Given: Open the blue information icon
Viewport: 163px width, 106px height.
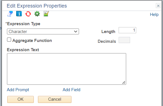Looking at the screenshot, I should (x=19, y=14).
